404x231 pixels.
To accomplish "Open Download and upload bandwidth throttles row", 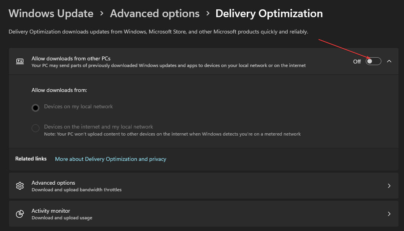I will [x=77, y=190].
